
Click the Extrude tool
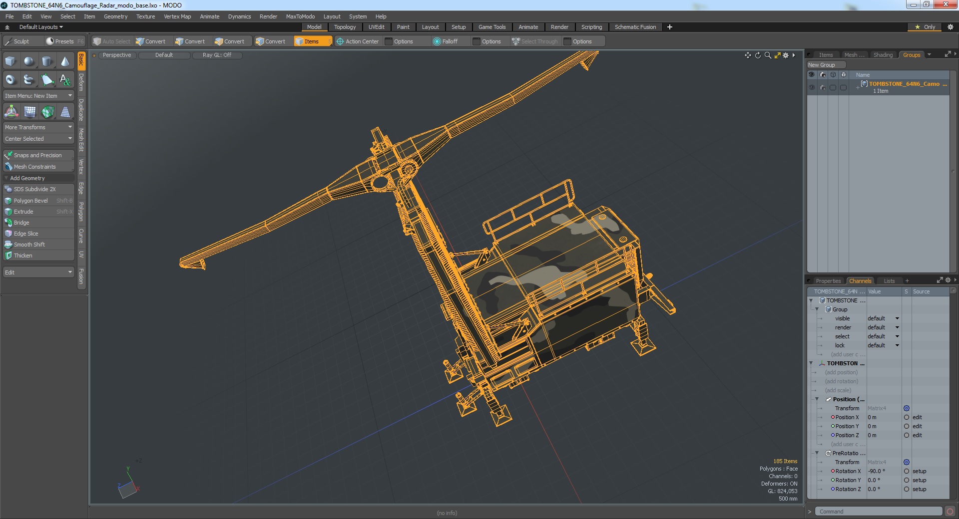(38, 212)
